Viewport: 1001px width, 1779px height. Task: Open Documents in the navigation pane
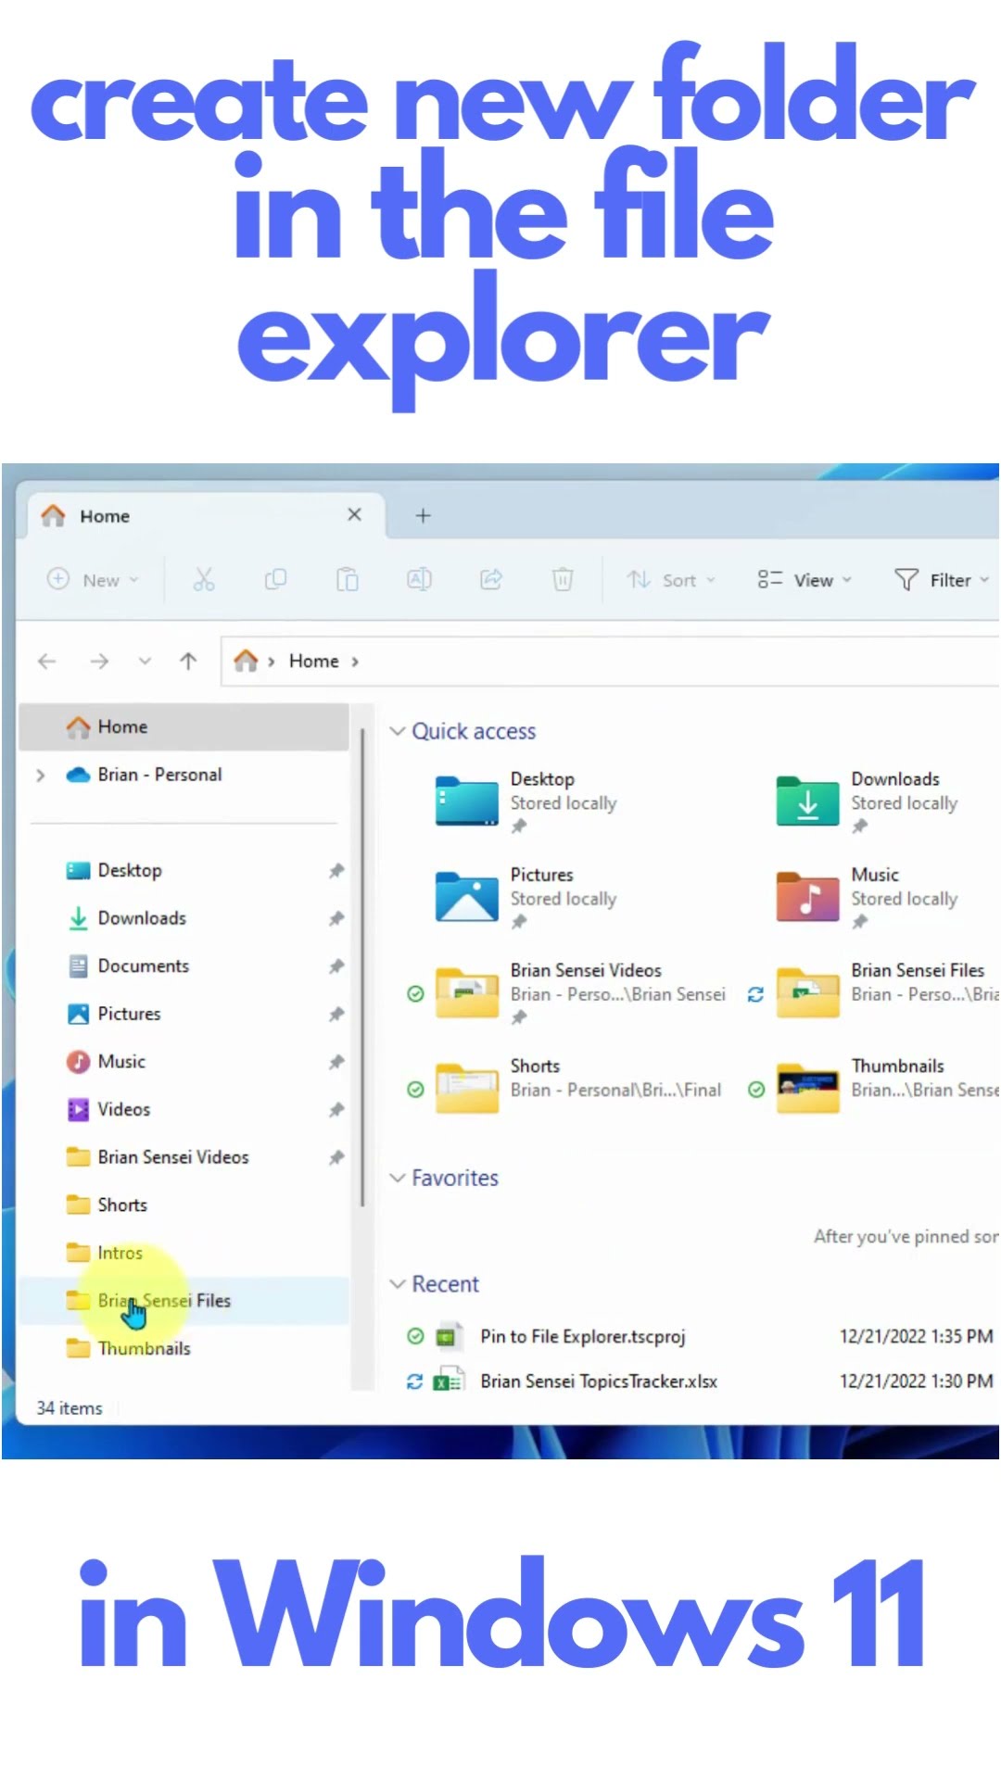tap(143, 965)
